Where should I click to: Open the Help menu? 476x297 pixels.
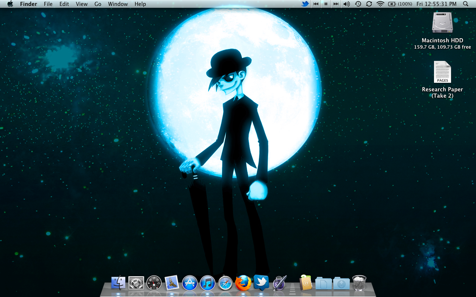coord(140,4)
